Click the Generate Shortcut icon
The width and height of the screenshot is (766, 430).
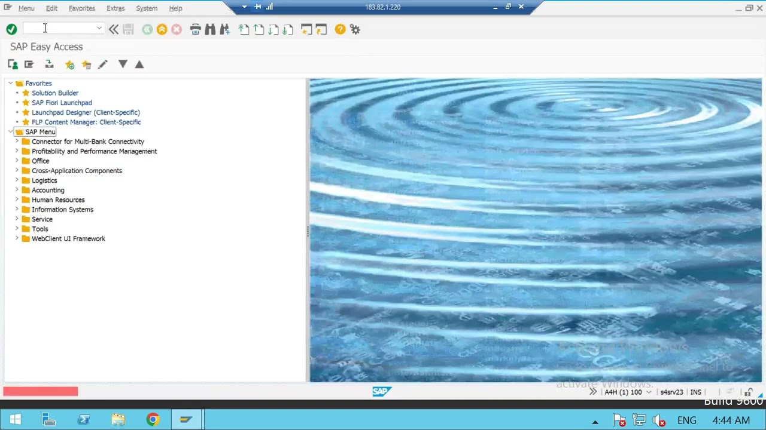click(321, 29)
